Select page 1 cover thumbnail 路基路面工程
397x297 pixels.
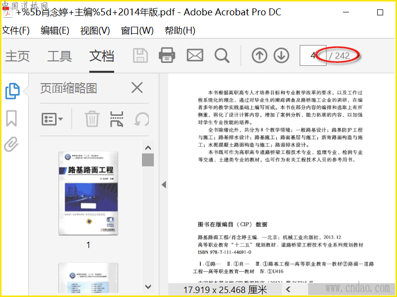tap(88, 193)
